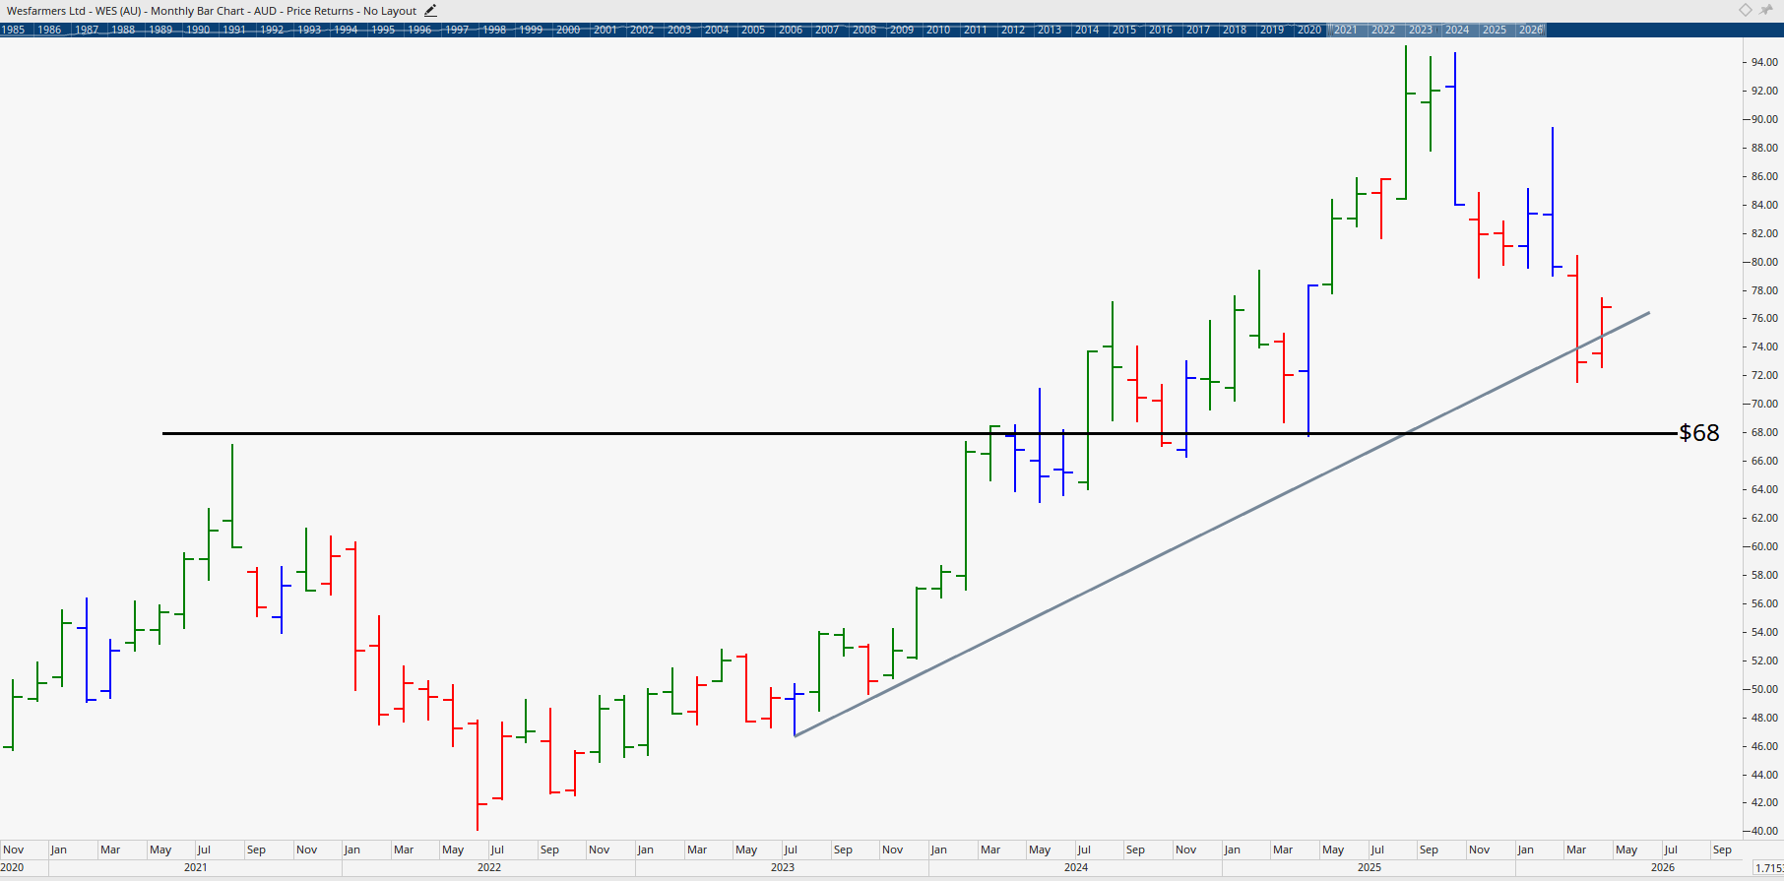
Task: Jump to 1999 in the top year navigator
Action: (532, 30)
